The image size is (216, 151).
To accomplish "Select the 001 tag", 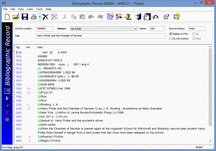I will tap(19, 56).
